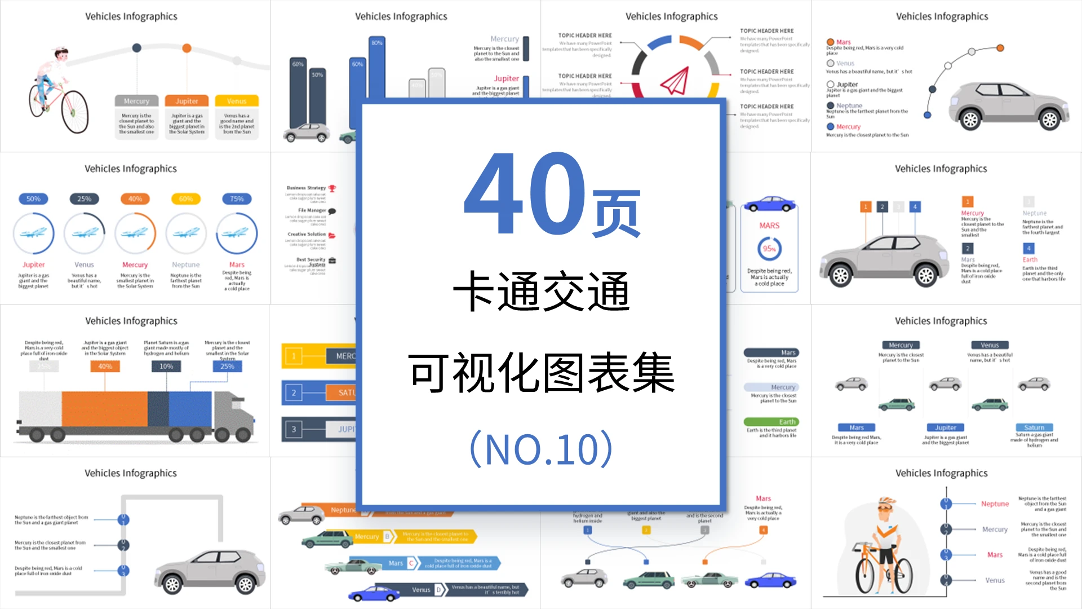Click the green Earth pill label
The height and width of the screenshot is (609, 1082).
click(x=771, y=422)
